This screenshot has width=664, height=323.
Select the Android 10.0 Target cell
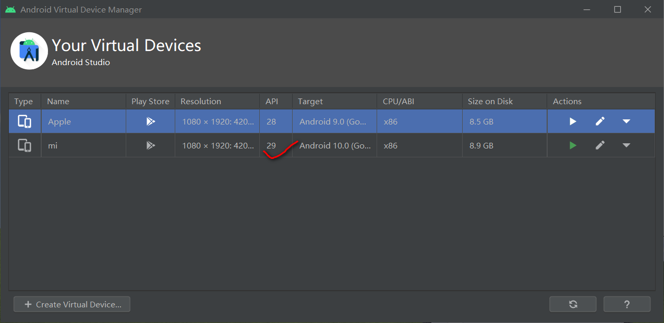[334, 145]
